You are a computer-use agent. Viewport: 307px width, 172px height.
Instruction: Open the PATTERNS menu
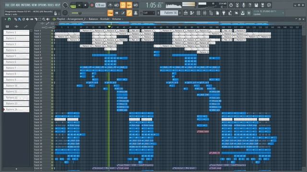(x=25, y=5)
